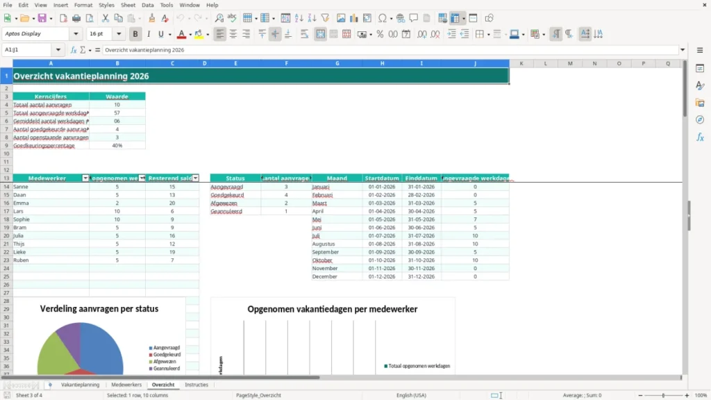This screenshot has height=400, width=711.
Task: Click the Format as Date icon
Action: pos(406,34)
